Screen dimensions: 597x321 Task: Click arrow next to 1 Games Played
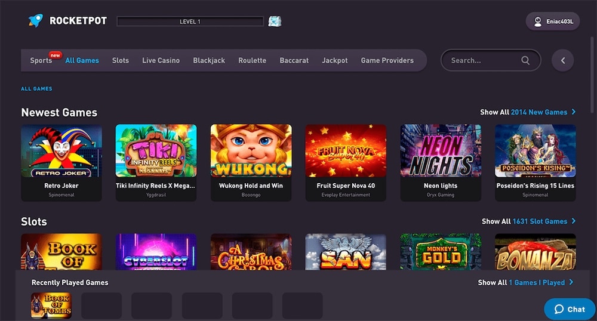point(571,282)
